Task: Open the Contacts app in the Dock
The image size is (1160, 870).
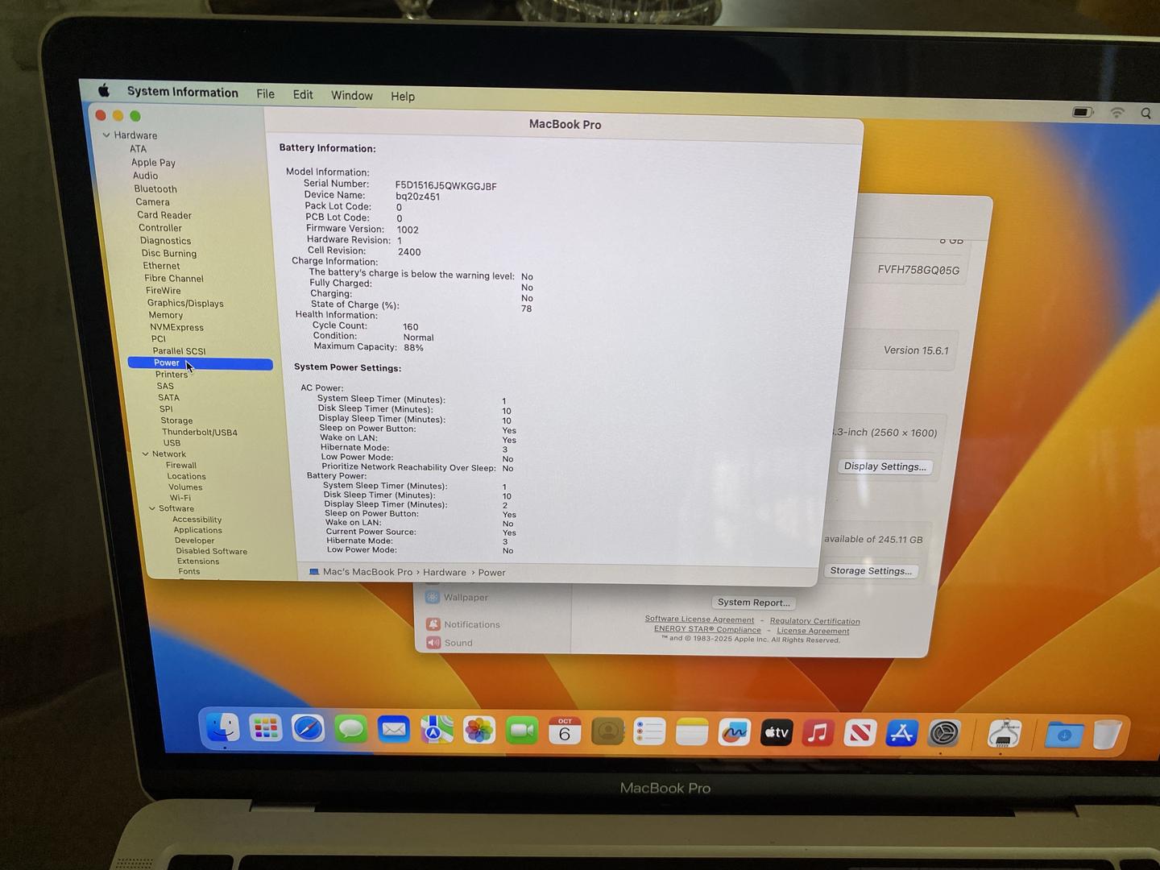Action: click(607, 731)
